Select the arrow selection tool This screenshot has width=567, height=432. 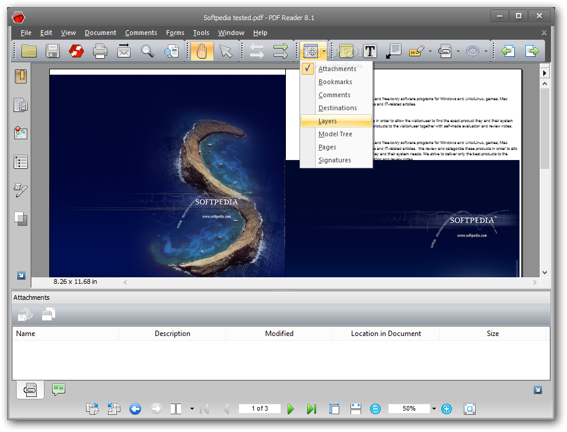[225, 51]
